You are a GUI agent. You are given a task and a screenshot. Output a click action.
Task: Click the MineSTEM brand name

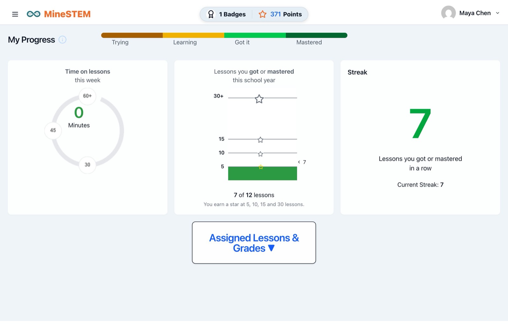[67, 14]
